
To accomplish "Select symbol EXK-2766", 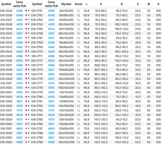I will (x=37, y=33).
